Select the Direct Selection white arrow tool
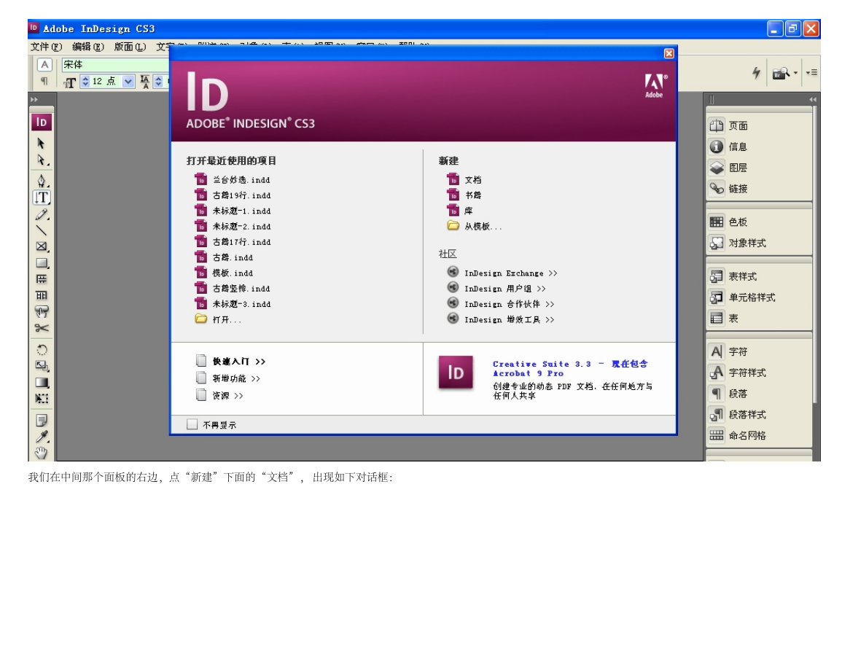The image size is (842, 651). 42,160
